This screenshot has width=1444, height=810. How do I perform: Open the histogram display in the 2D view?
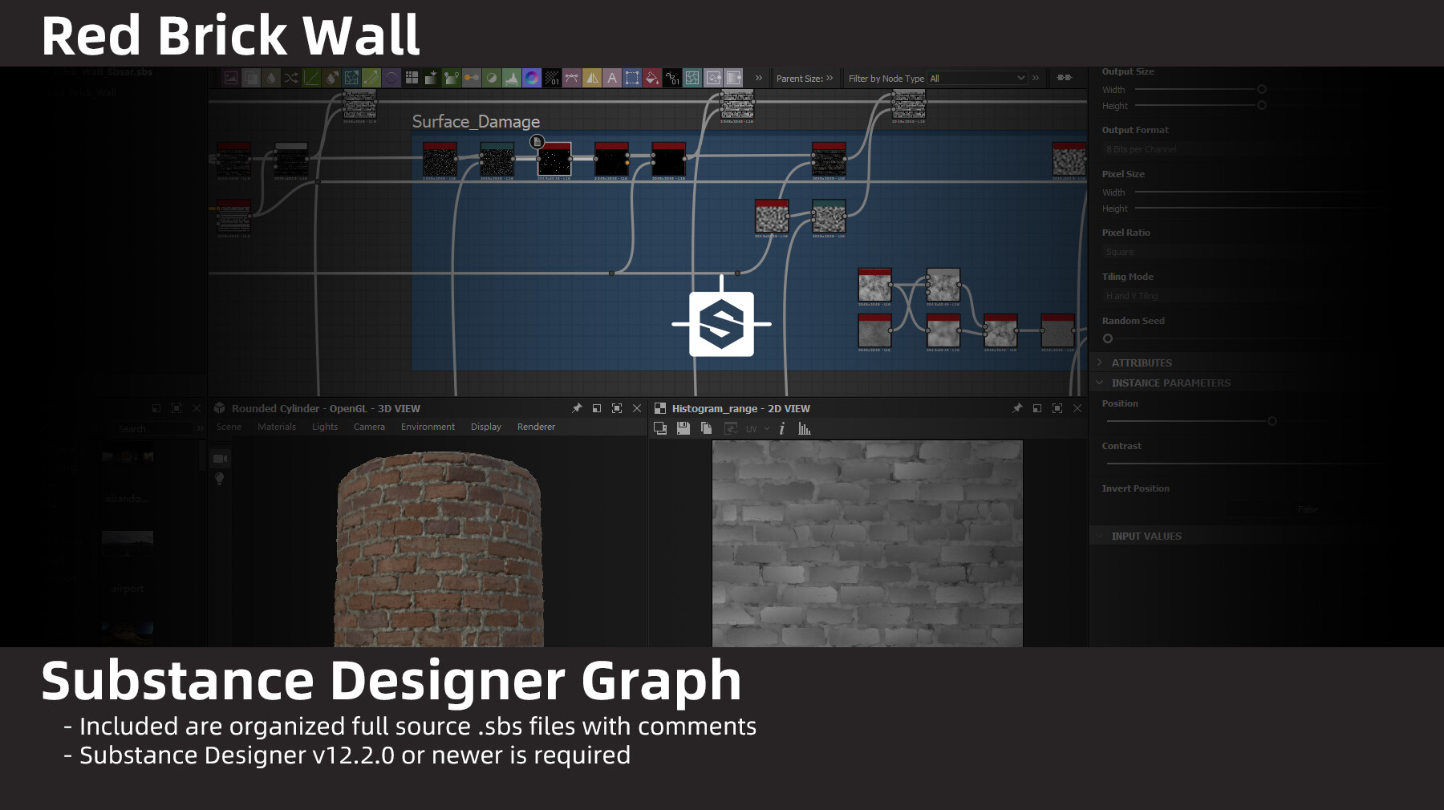pos(804,428)
